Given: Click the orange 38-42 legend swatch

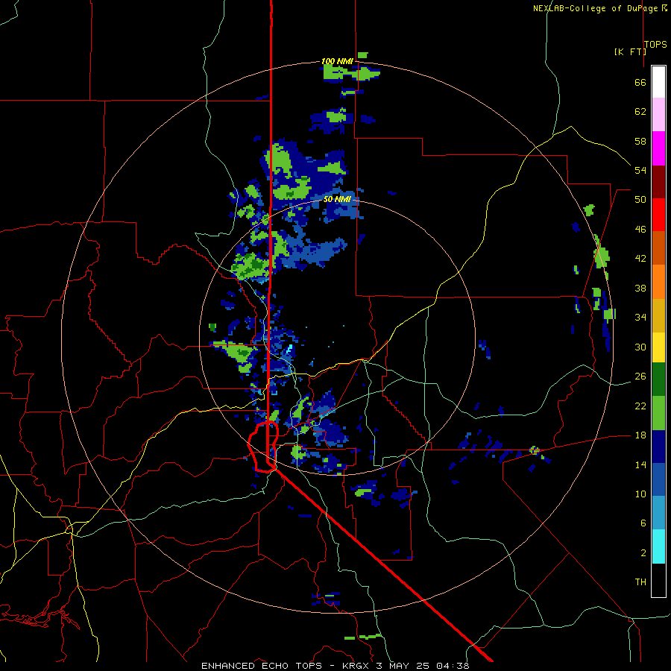Looking at the screenshot, I should click(x=658, y=282).
